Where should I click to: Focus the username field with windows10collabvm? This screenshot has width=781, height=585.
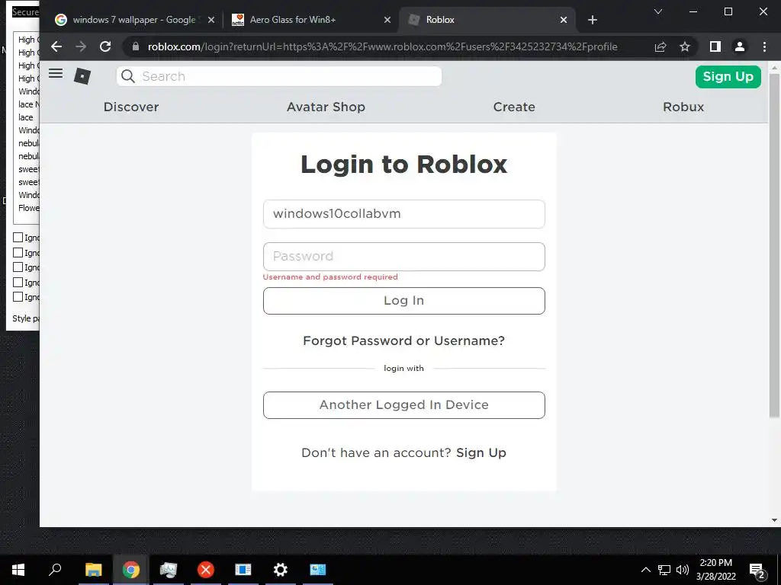tap(404, 214)
